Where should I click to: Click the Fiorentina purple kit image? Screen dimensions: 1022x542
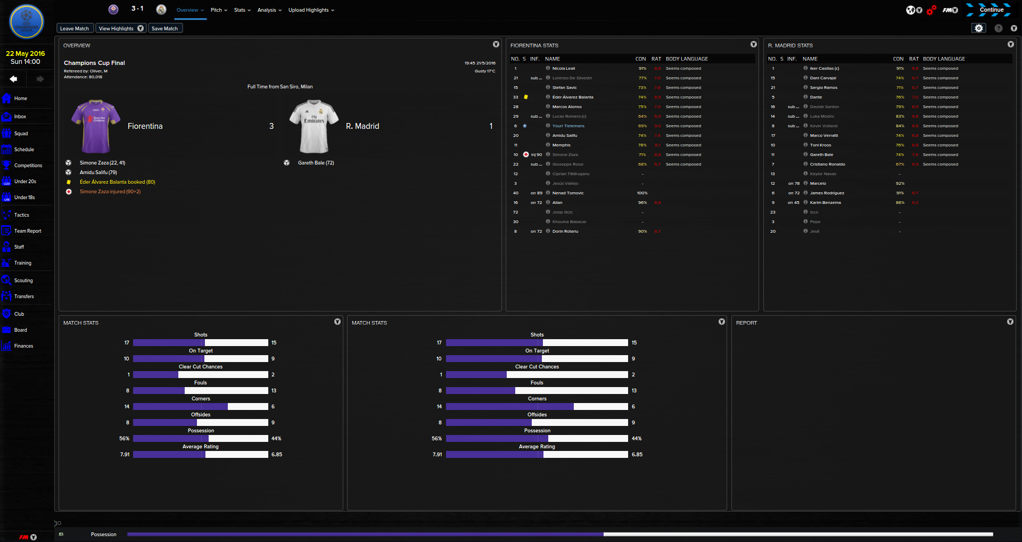pos(96,126)
